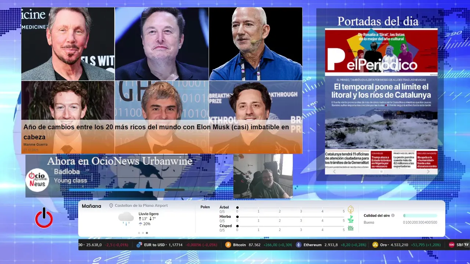The width and height of the screenshot is (470, 264).
Task: Click the De Rosalía a 'Sirat' cover banner
Action: coord(382,36)
